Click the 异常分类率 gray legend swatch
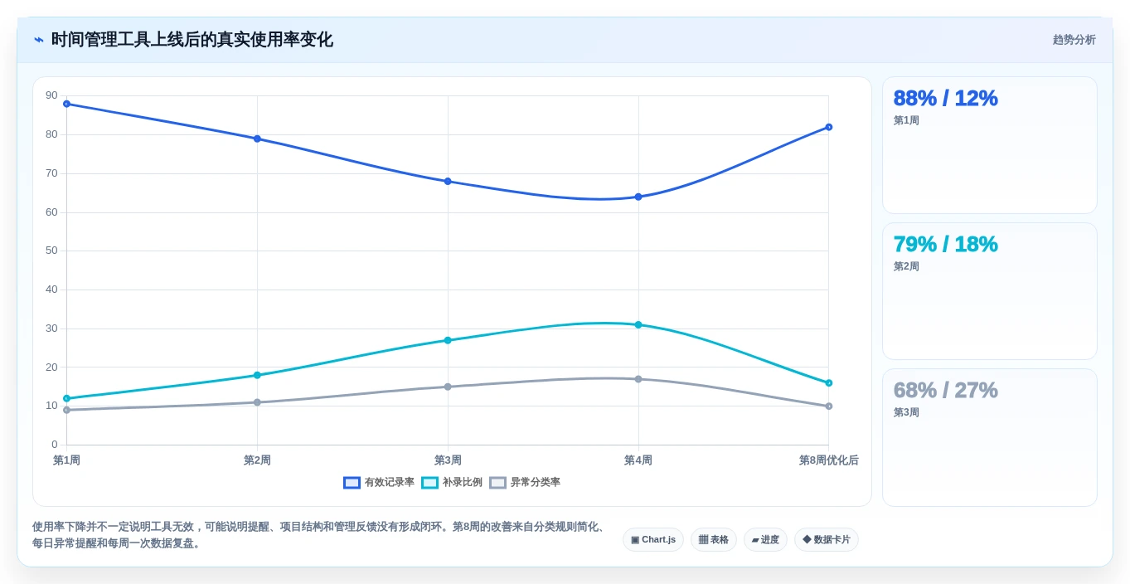Screen dimensions: 1130x584 pyautogui.click(x=497, y=483)
